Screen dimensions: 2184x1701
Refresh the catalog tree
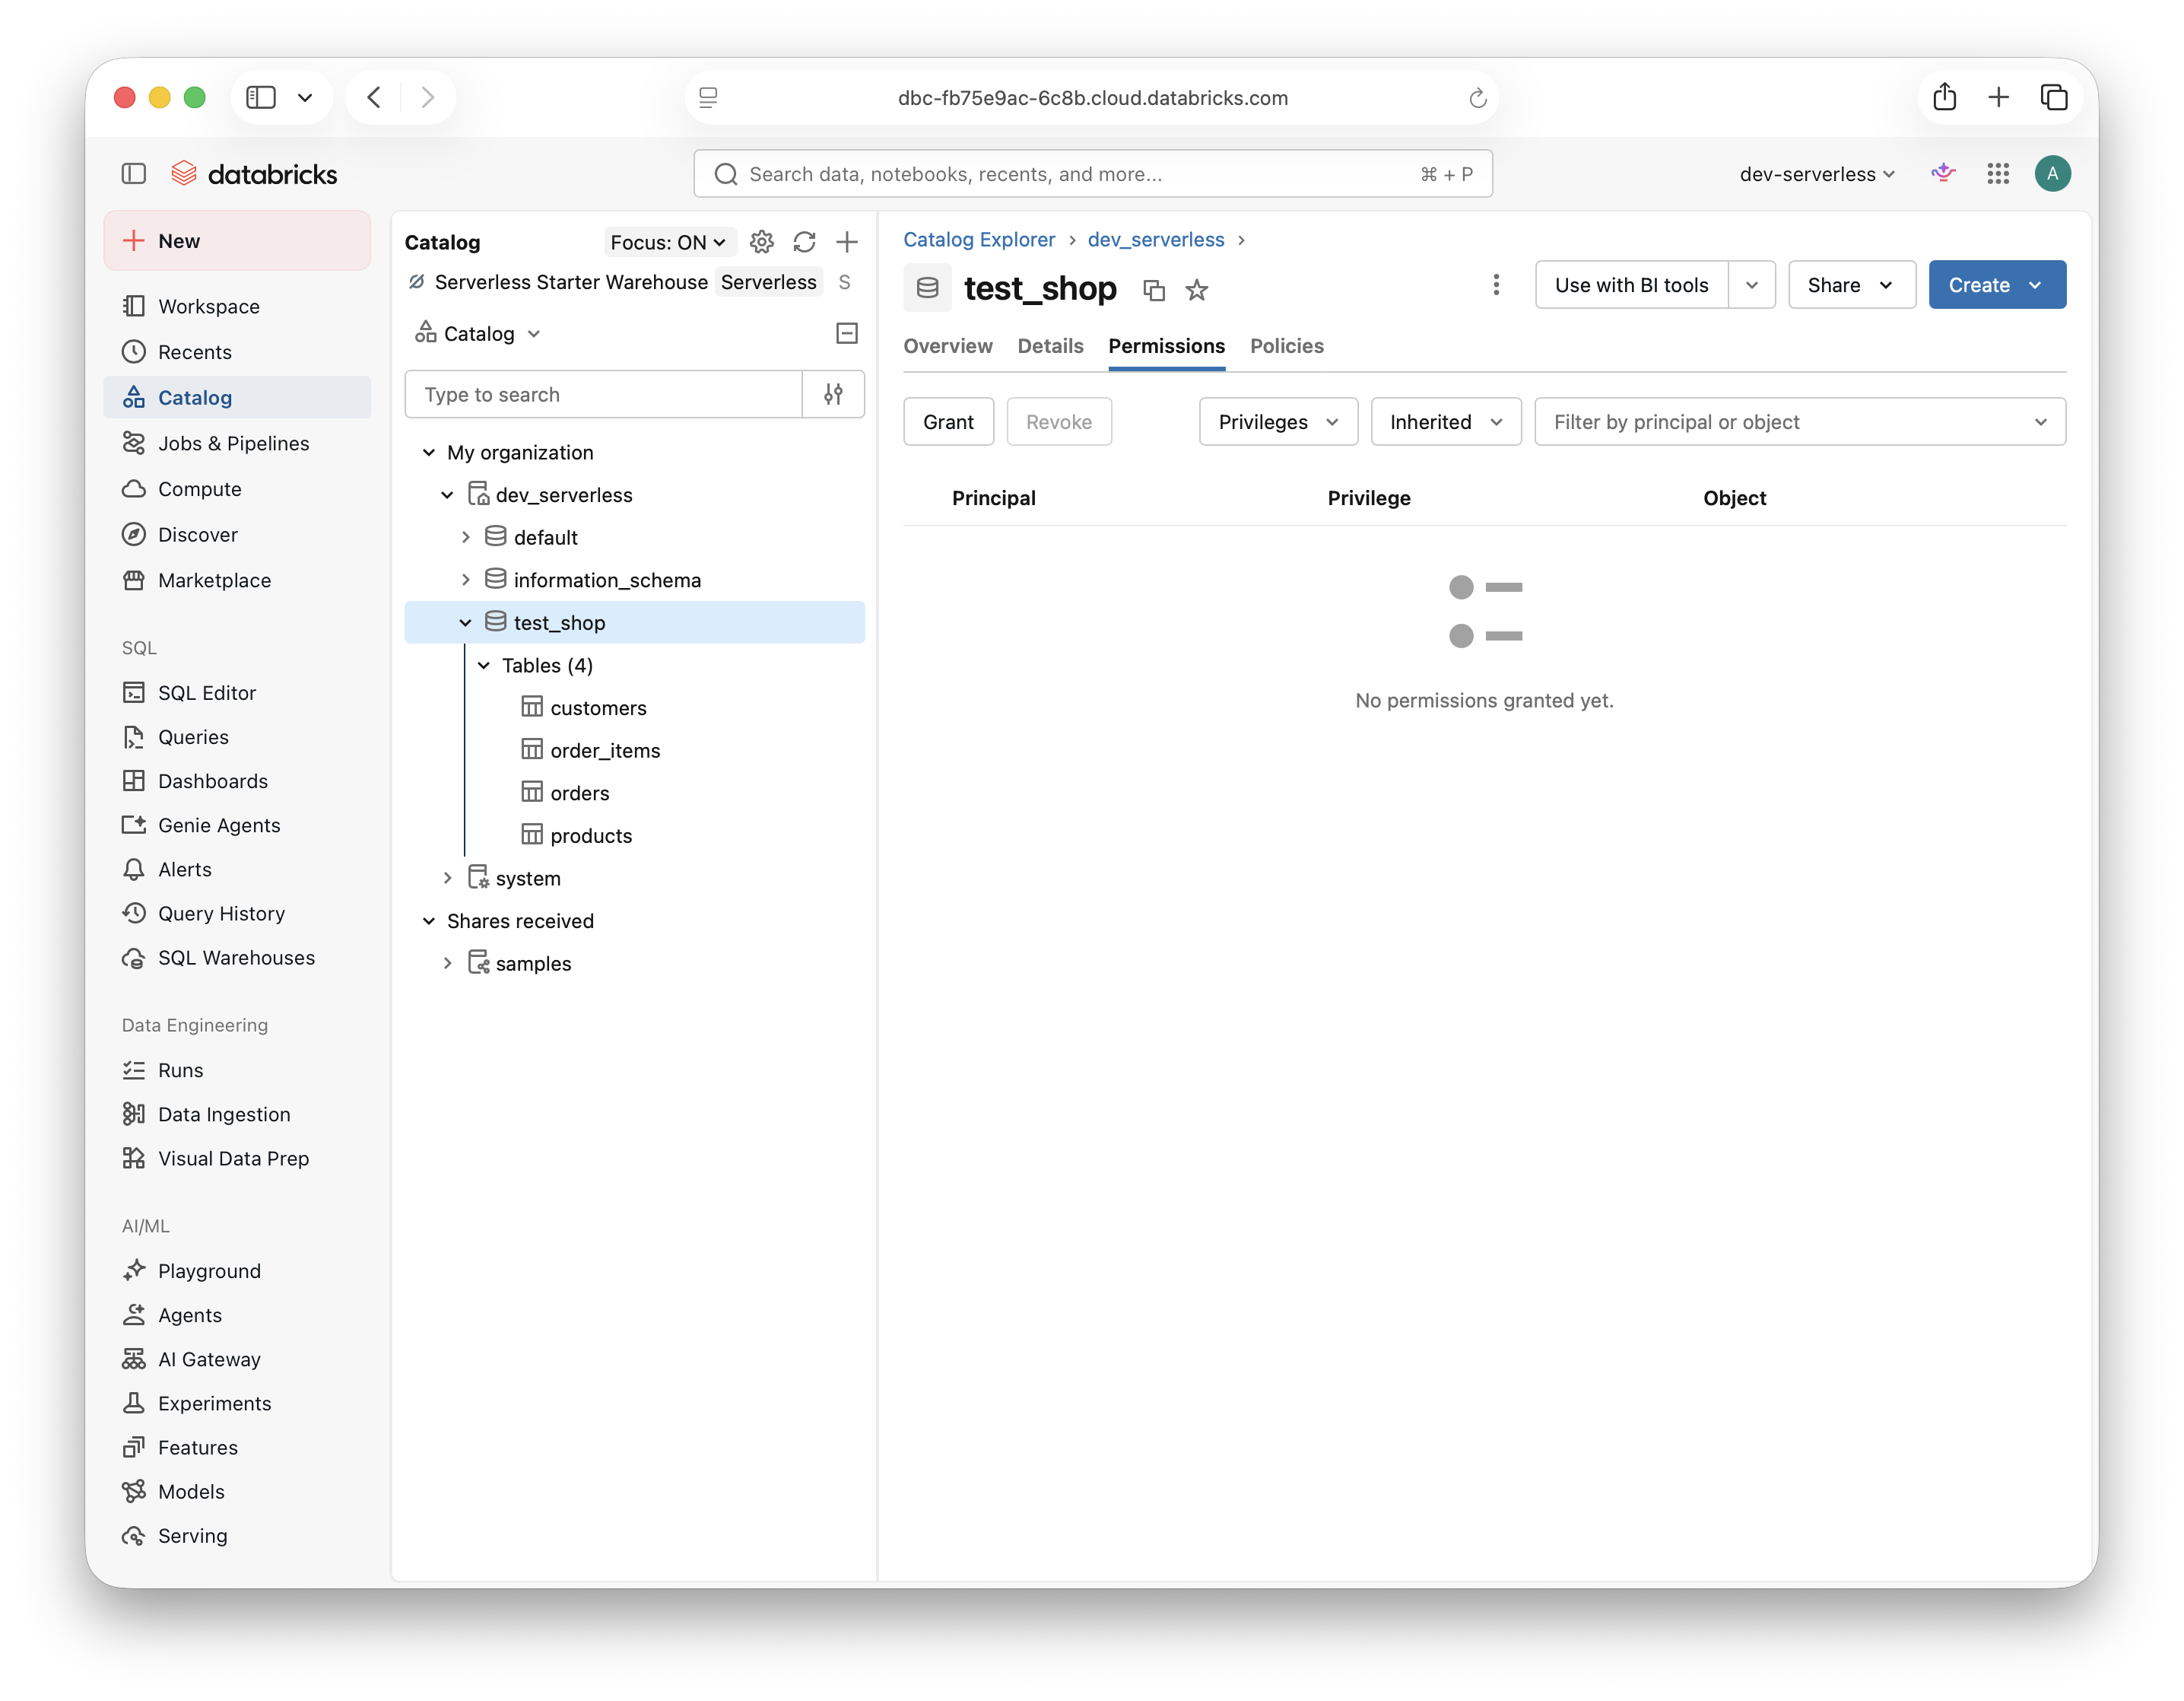click(x=804, y=242)
